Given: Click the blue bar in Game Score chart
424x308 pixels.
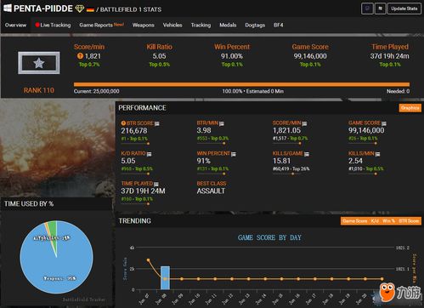Looking at the screenshot, I should pos(165,277).
